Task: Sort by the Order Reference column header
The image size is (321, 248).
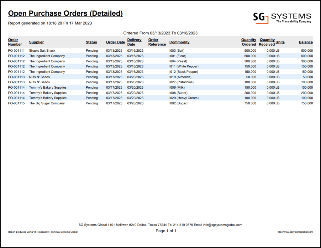Action: click(157, 42)
